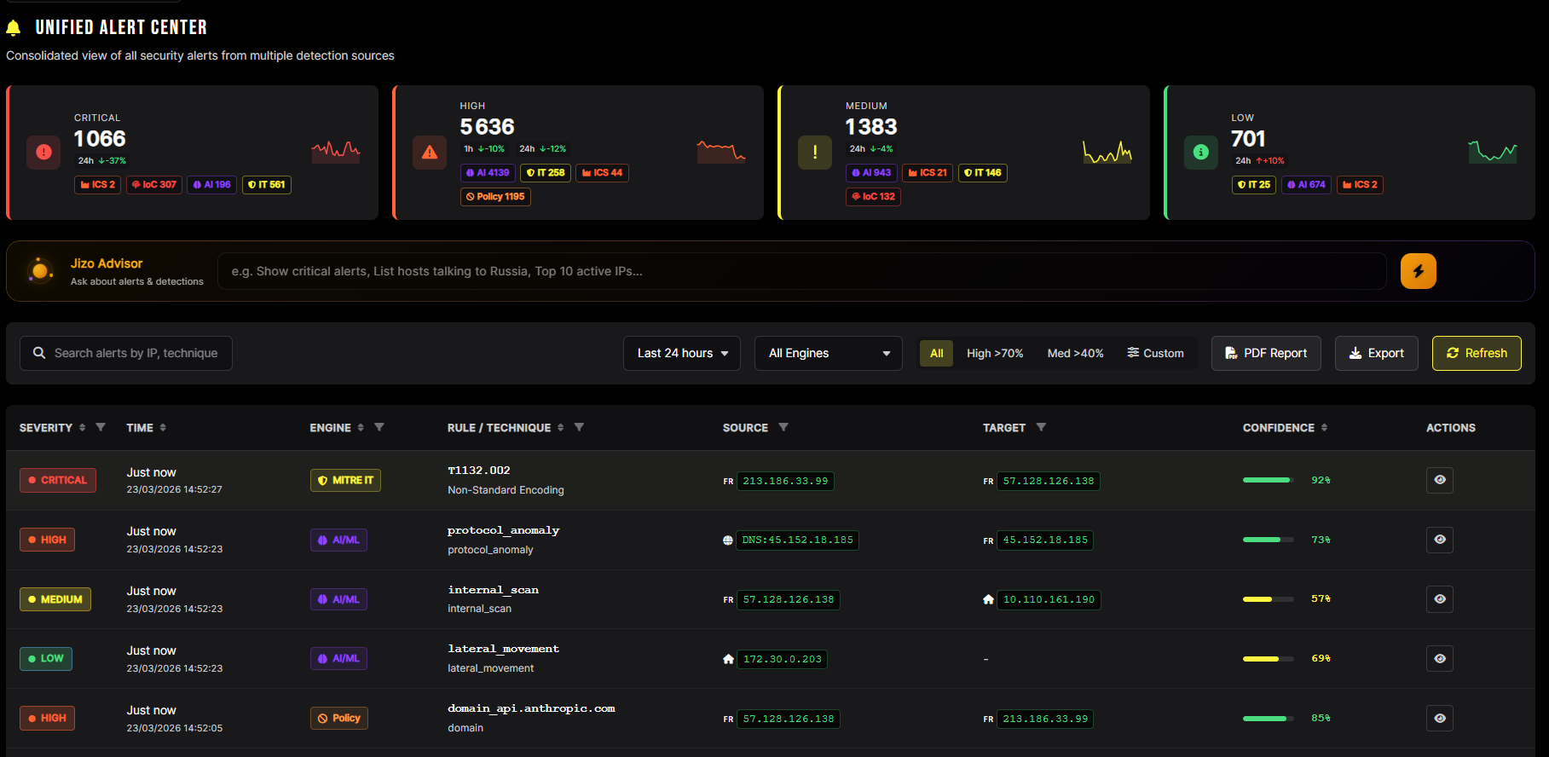1549x757 pixels.
Task: Expand the All Engines dropdown
Action: [x=829, y=353]
